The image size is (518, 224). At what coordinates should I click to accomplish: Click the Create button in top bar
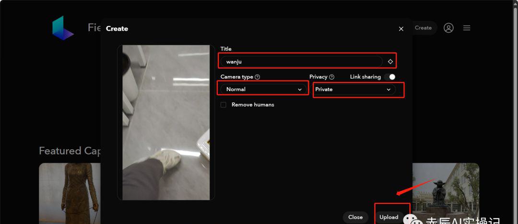[x=423, y=28]
